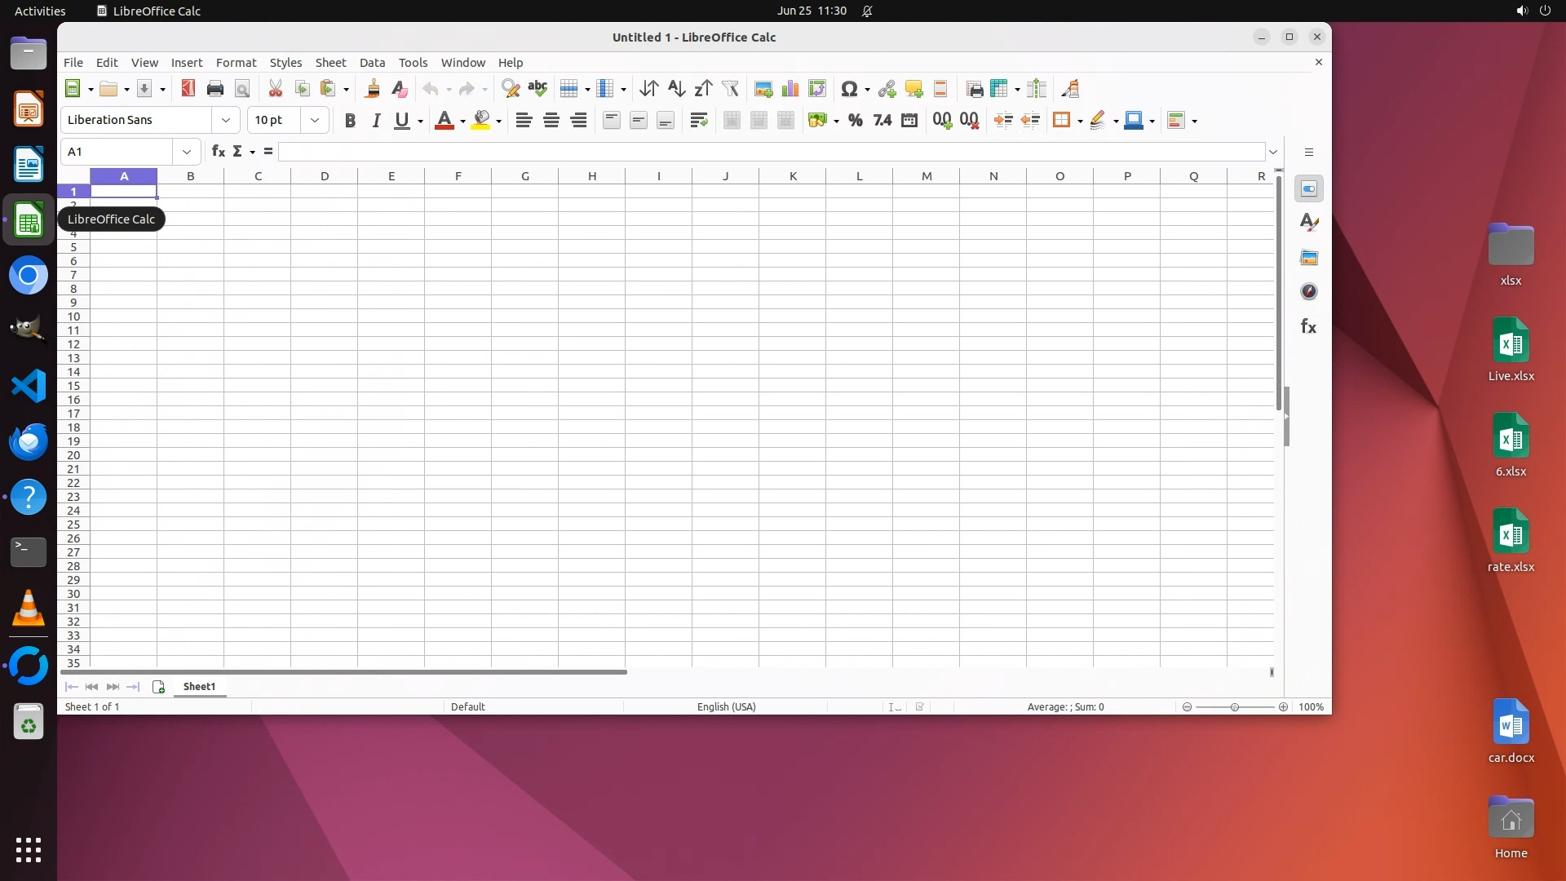This screenshot has width=1566, height=881.
Task: Open the font size dropdown arrow
Action: tap(314, 121)
